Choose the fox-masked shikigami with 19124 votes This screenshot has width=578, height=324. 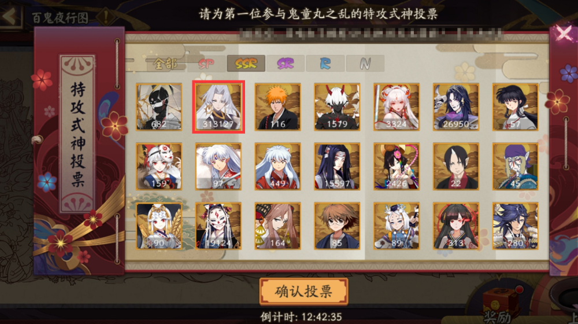pyautogui.click(x=218, y=226)
